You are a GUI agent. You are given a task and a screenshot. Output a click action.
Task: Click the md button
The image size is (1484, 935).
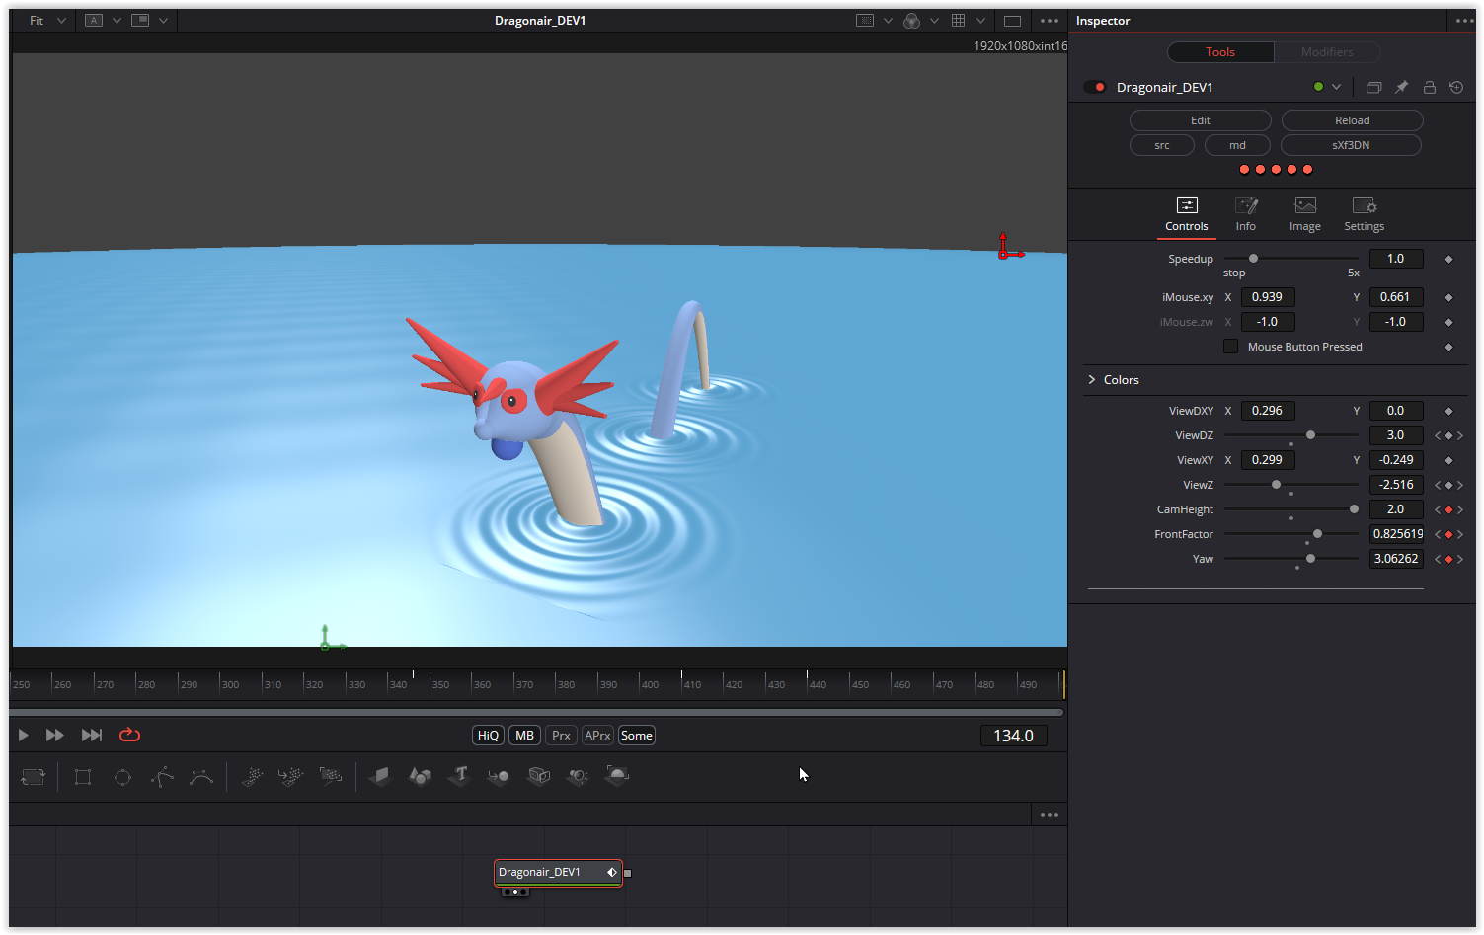(x=1237, y=145)
